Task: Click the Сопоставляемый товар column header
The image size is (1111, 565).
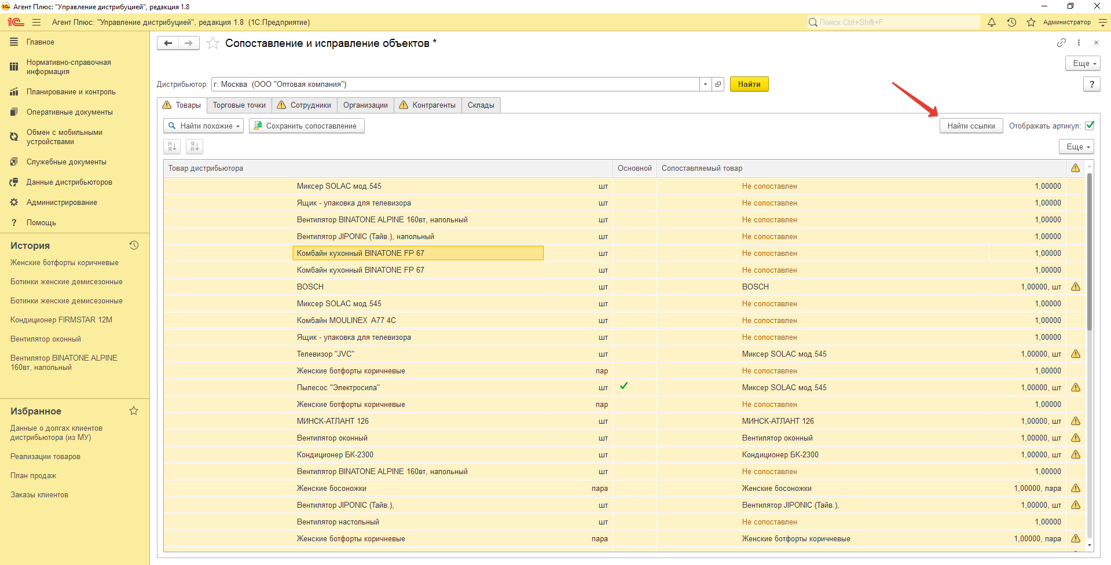Action: 861,168
